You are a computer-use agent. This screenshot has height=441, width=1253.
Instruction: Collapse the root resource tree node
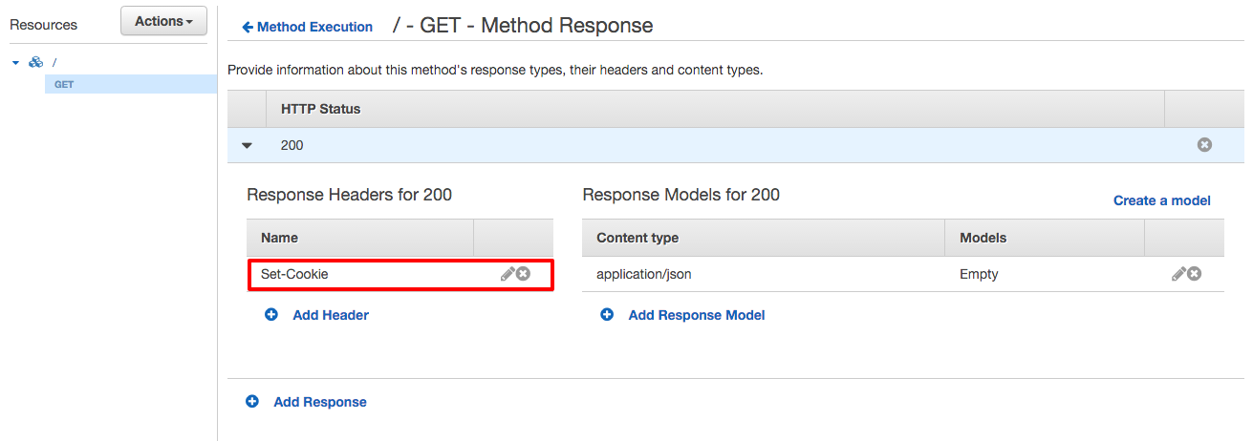15,63
